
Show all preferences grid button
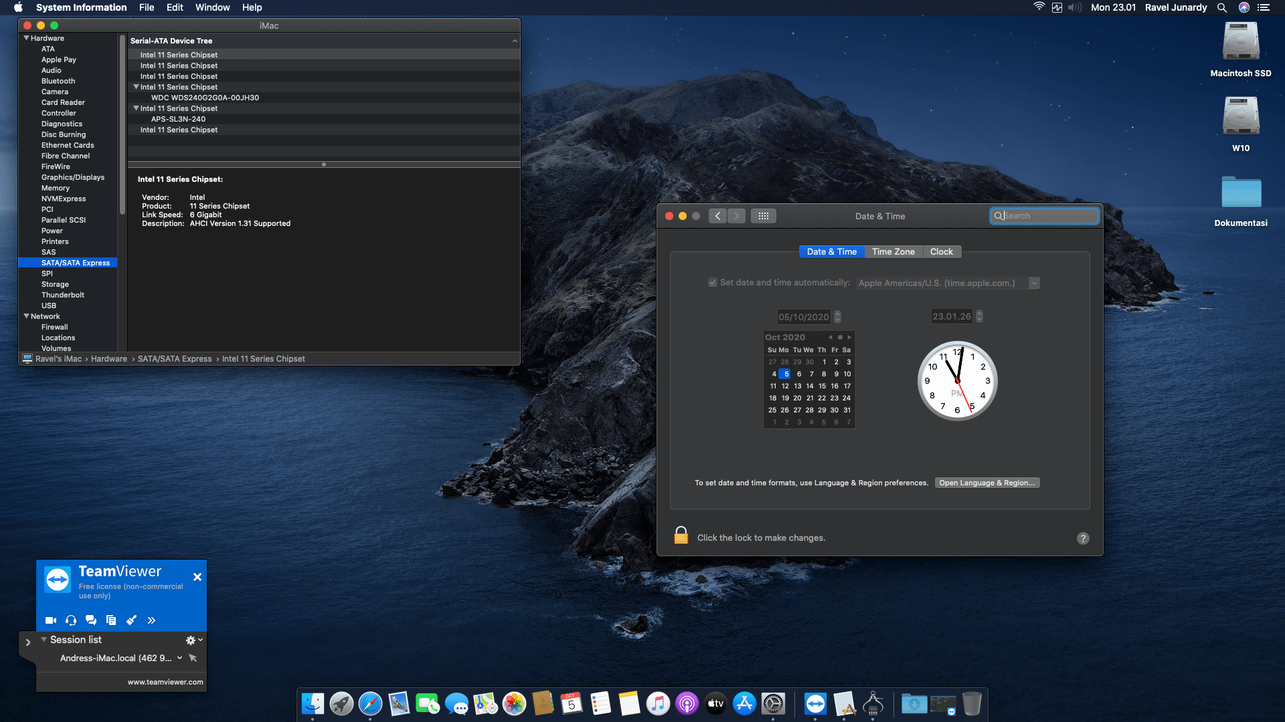point(764,216)
